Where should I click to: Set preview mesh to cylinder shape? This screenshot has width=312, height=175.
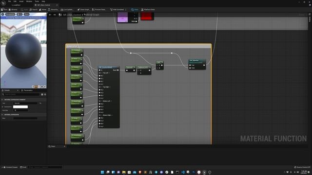click(33, 87)
